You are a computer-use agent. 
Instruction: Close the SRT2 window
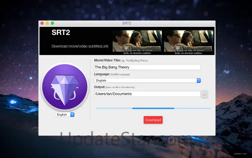[x=42, y=23]
